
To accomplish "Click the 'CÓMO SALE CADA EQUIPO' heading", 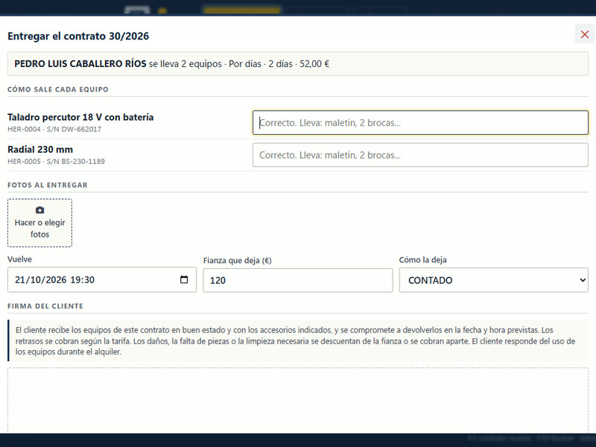I will coord(58,89).
